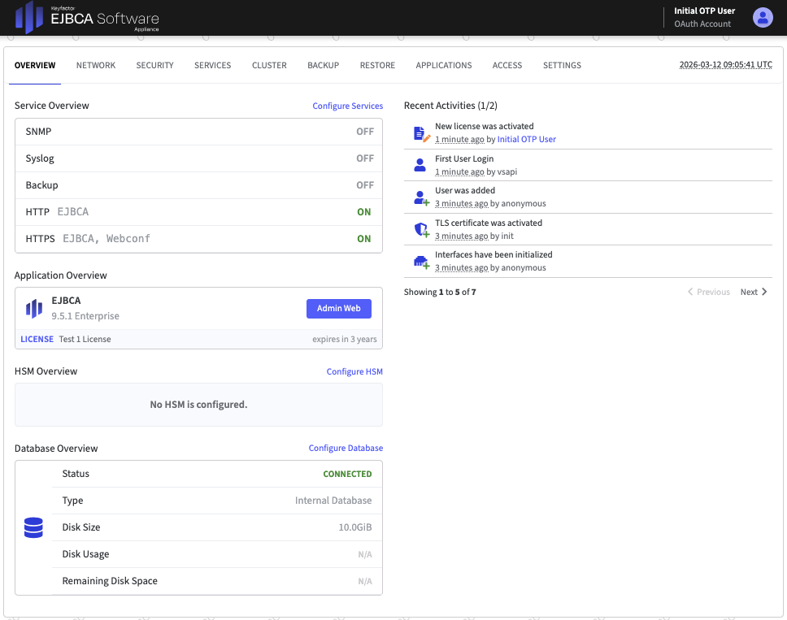This screenshot has width=787, height=620.
Task: Open the user avatar profile icon
Action: point(763,18)
